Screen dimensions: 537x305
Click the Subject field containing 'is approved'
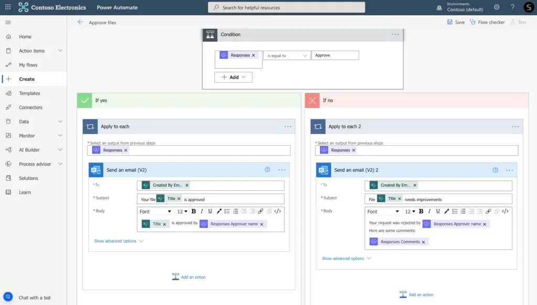[x=211, y=199]
